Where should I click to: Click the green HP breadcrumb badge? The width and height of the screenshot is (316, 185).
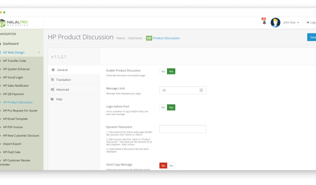(x=149, y=38)
